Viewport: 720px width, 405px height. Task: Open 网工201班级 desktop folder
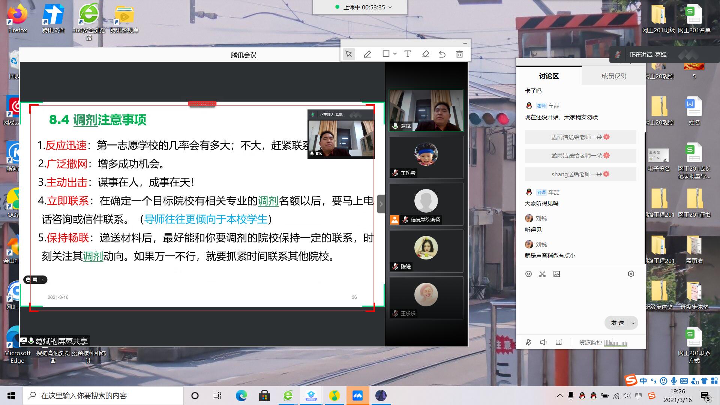point(658,19)
